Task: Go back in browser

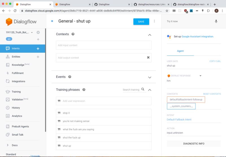Action: click(4, 11)
